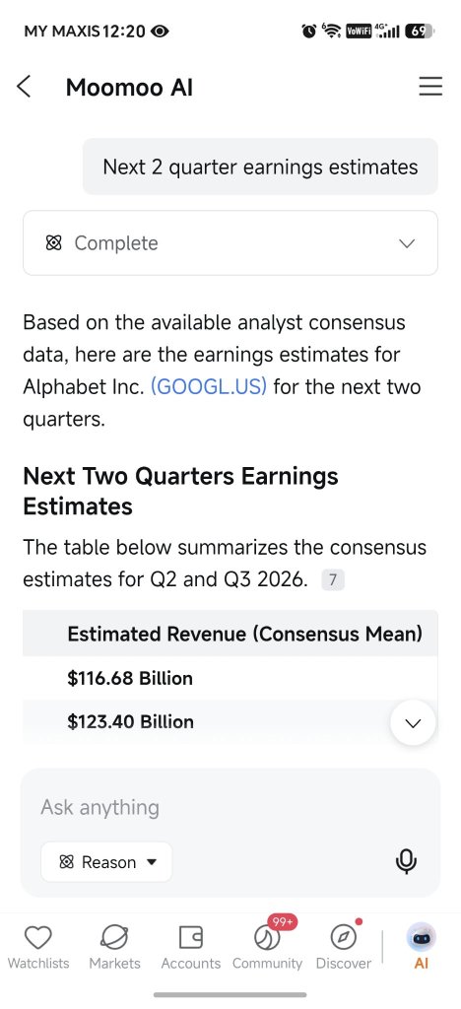Open Watchlists heart icon

click(38, 938)
